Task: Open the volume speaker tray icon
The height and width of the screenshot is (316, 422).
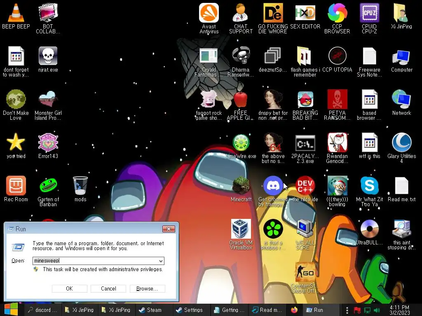Action: 377,311
